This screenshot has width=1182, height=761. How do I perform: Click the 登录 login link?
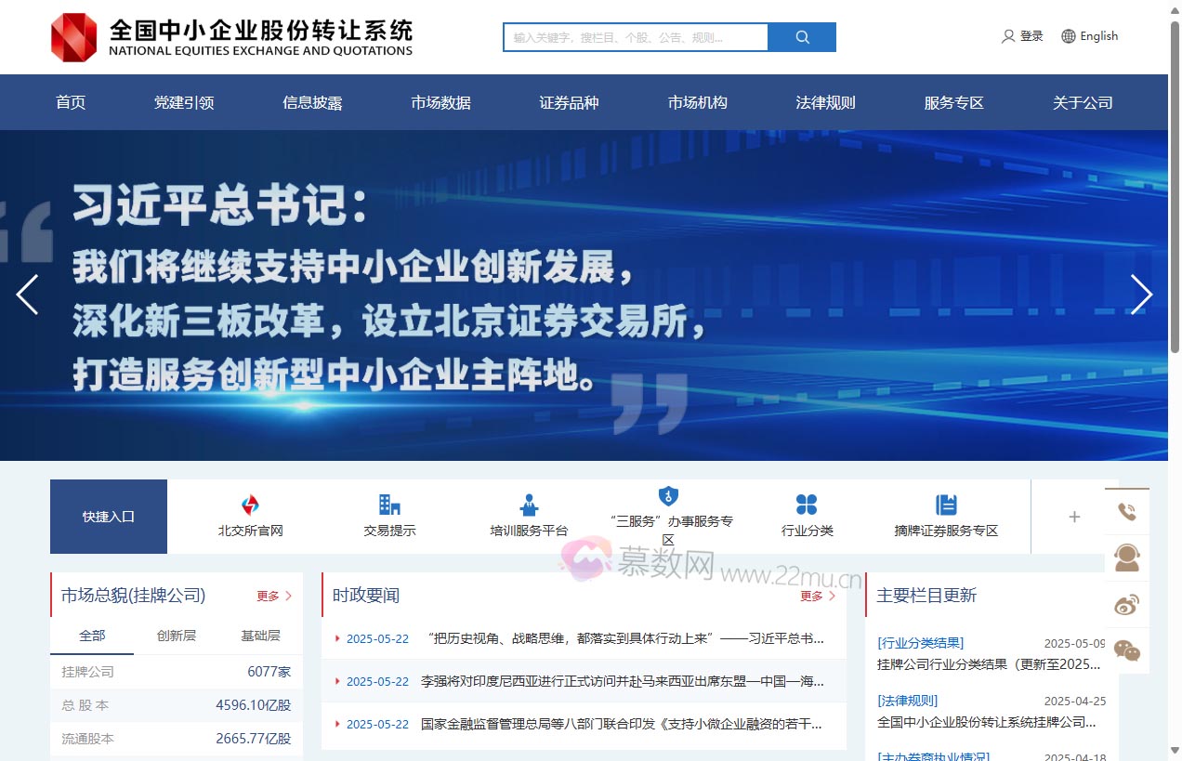(1030, 36)
